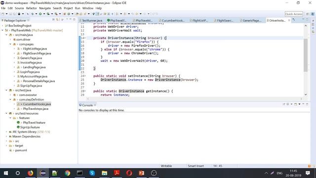Open File Explorer from the taskbar
This screenshot has height=178, width=316.
tap(104, 173)
